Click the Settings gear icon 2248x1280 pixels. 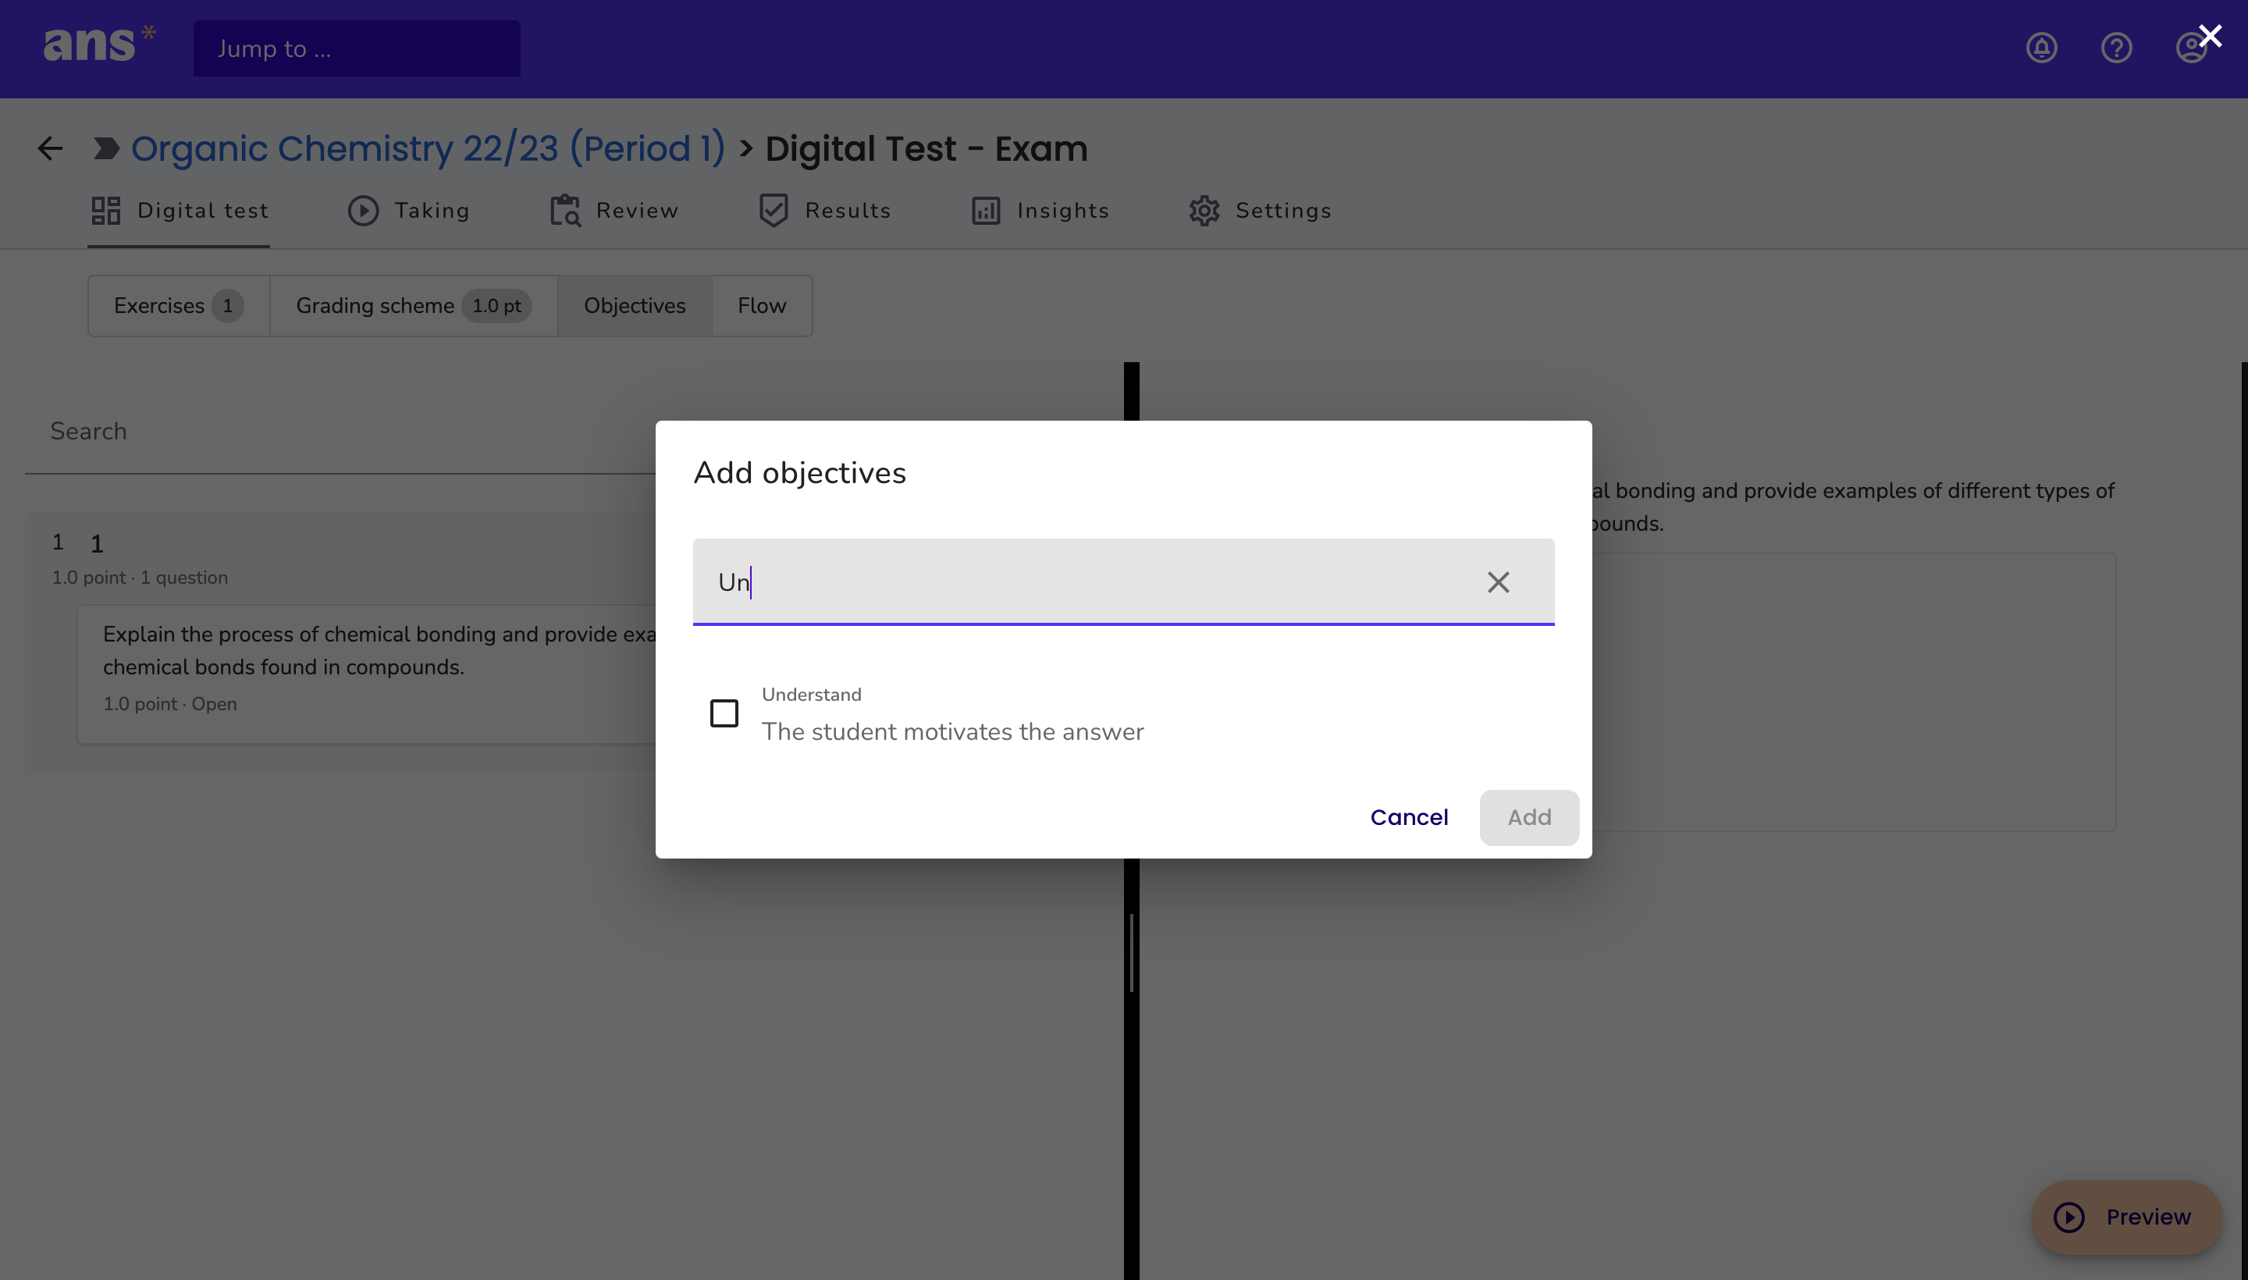click(x=1204, y=211)
